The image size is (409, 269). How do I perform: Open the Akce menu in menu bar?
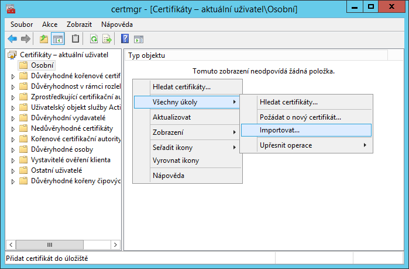point(50,25)
